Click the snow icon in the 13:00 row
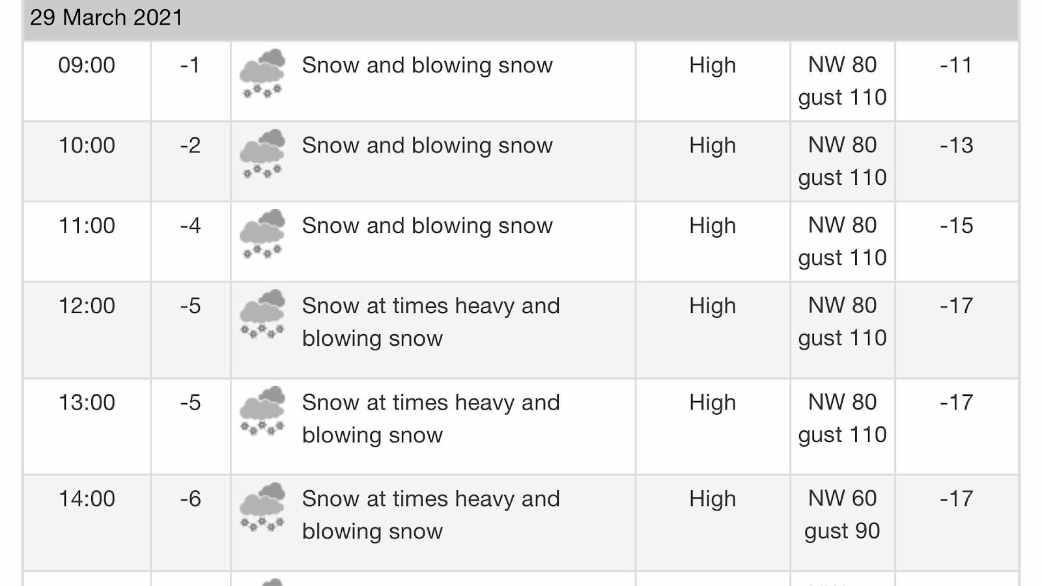This screenshot has width=1042, height=586. [x=262, y=410]
